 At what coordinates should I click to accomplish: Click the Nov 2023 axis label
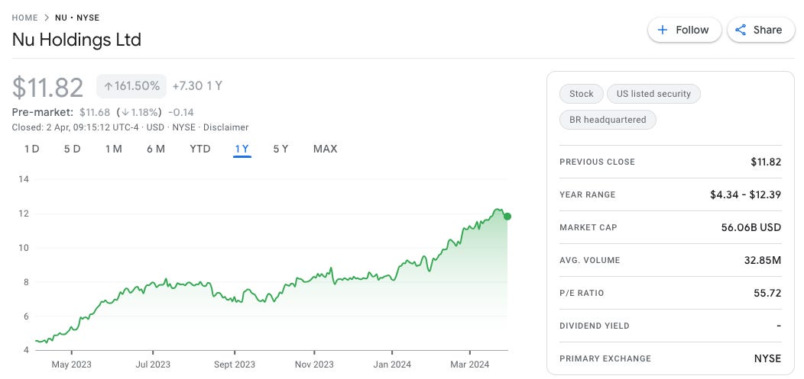click(314, 365)
